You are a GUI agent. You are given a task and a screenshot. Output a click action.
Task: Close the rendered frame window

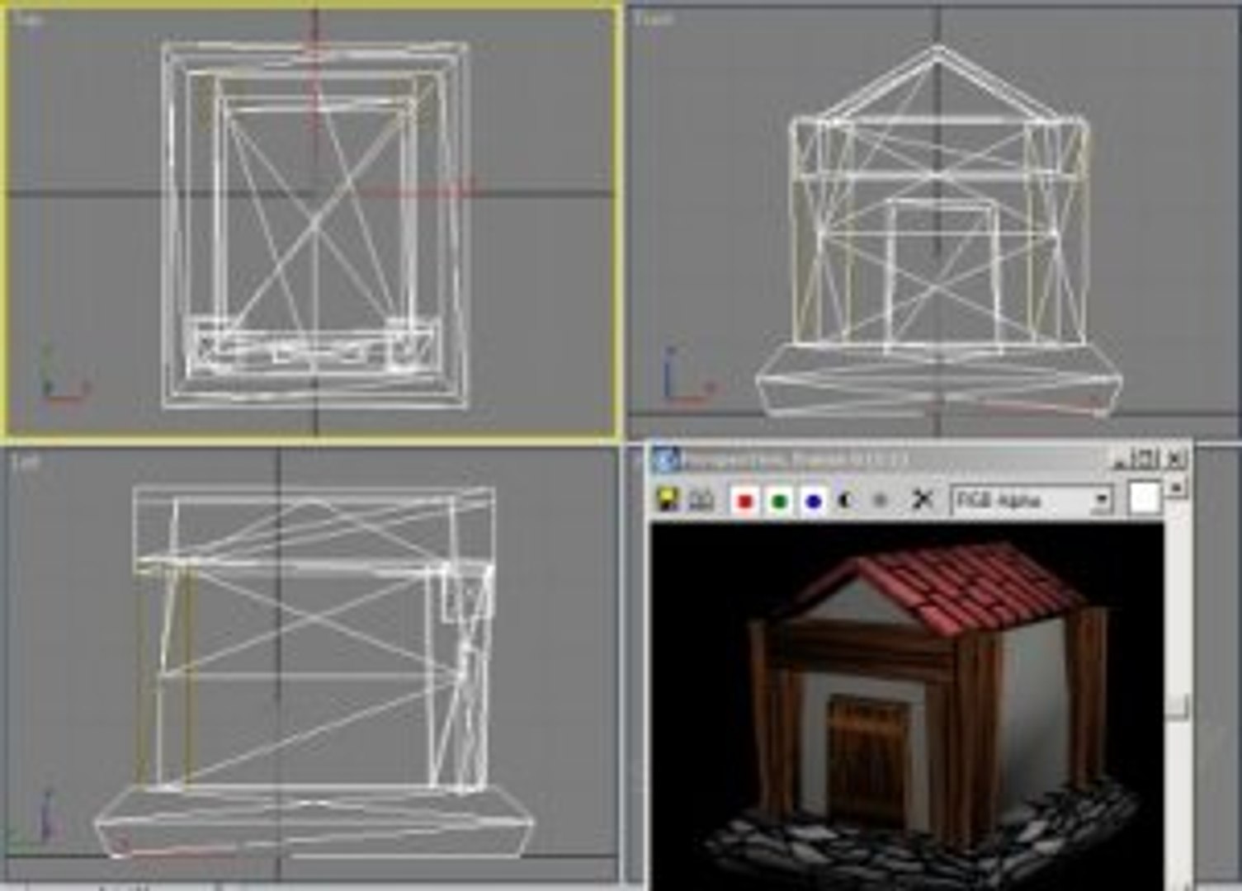(1175, 458)
